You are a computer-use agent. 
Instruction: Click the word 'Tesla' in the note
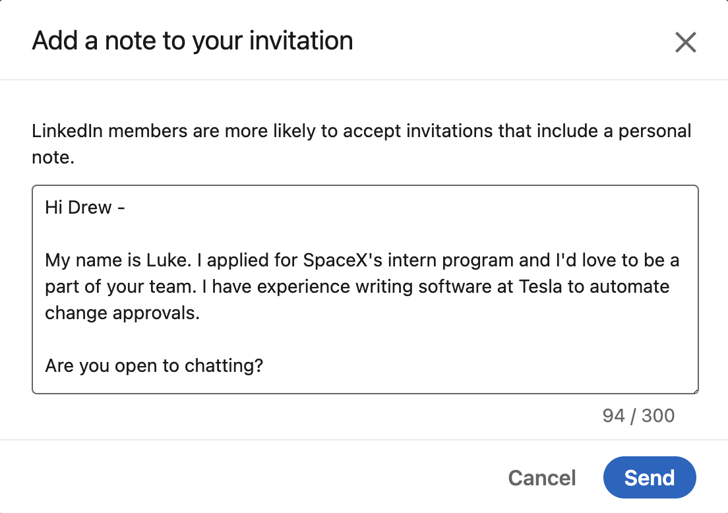(x=541, y=286)
